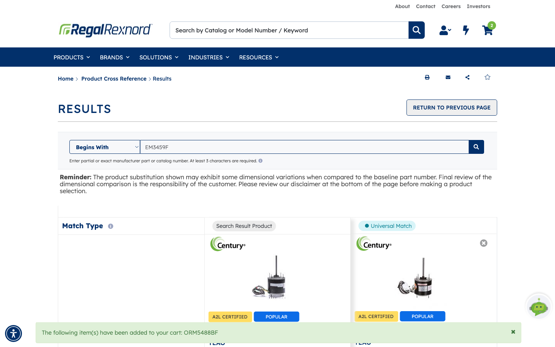Image resolution: width=555 pixels, height=347 pixels.
Task: Click POPULAR badge under Search Result Product
Action: [x=276, y=317]
